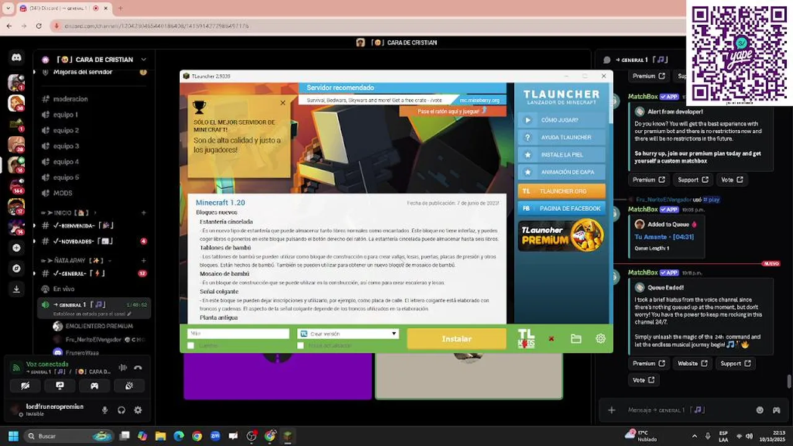Toggle deafen headphones in Discord
793x446 pixels.
[x=121, y=410]
